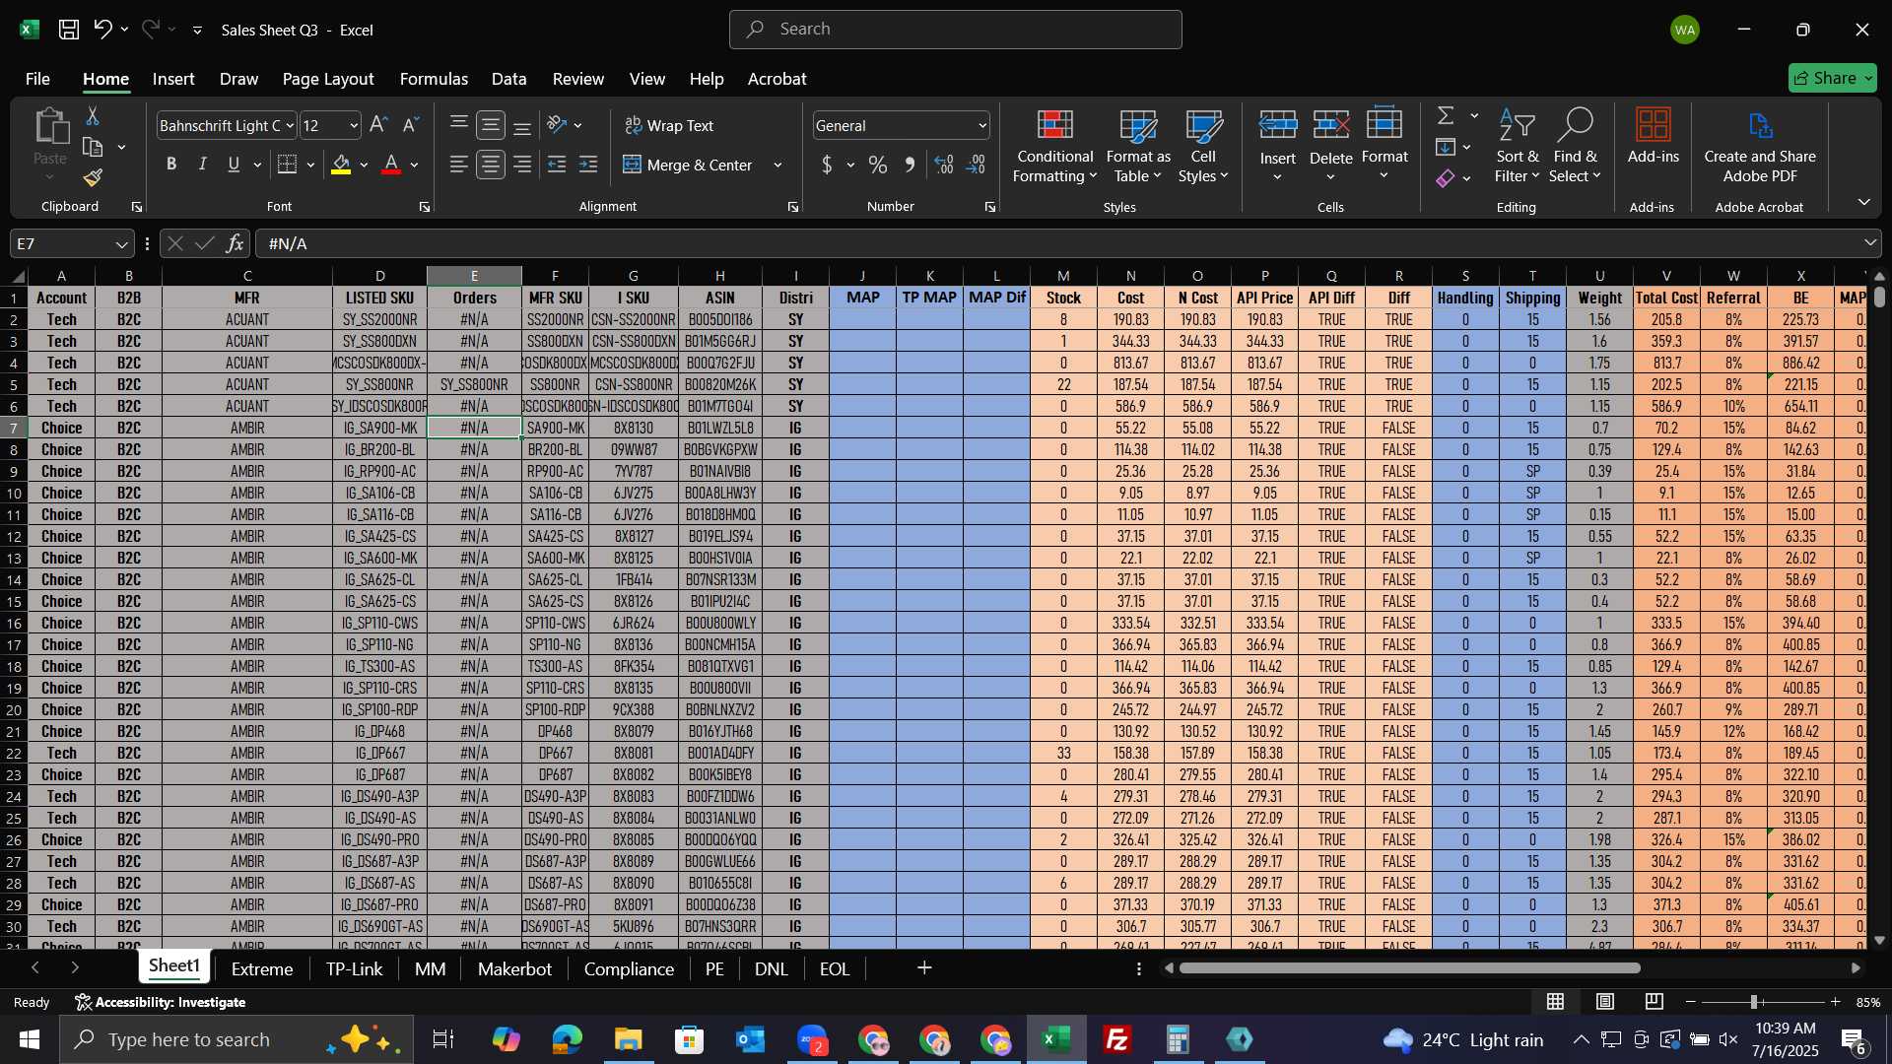Screen dimensions: 1892x1064
Task: Open the Formulas ribbon tab
Action: (434, 79)
